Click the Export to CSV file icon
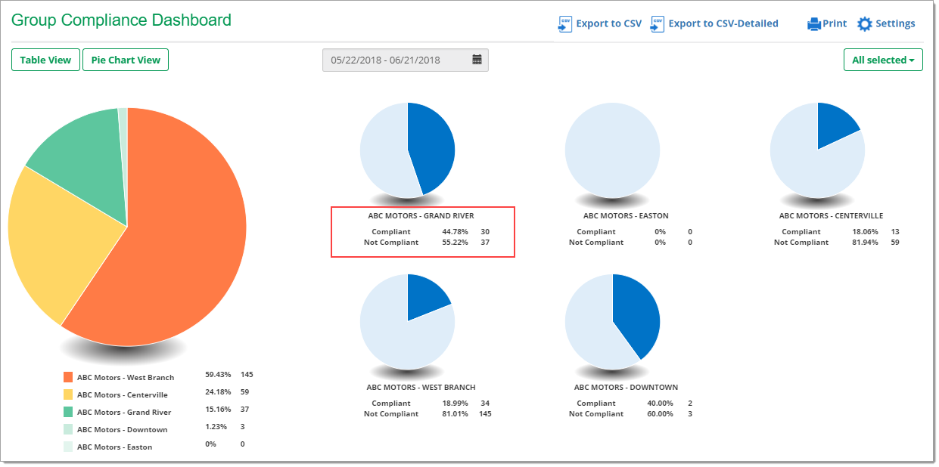 click(x=565, y=23)
